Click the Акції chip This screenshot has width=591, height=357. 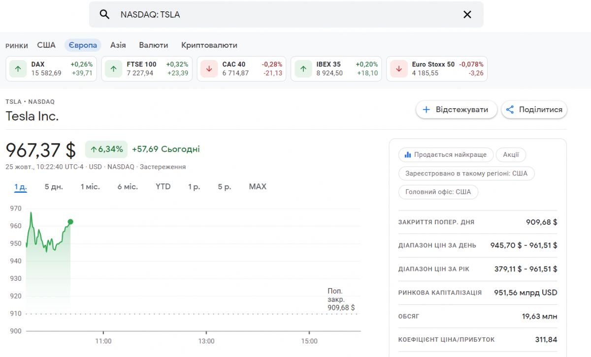(511, 155)
